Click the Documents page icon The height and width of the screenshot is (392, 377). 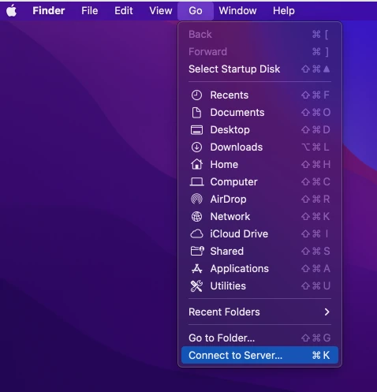point(196,113)
